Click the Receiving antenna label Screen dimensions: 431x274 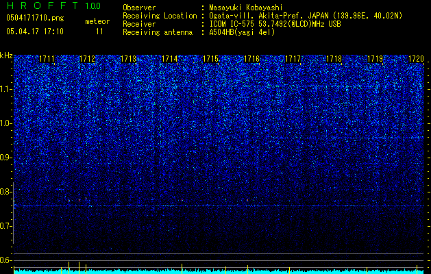click(x=158, y=32)
